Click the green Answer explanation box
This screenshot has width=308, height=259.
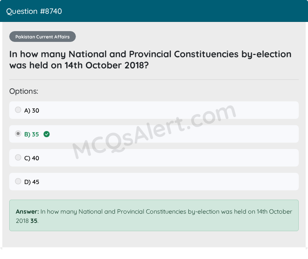tap(154, 216)
